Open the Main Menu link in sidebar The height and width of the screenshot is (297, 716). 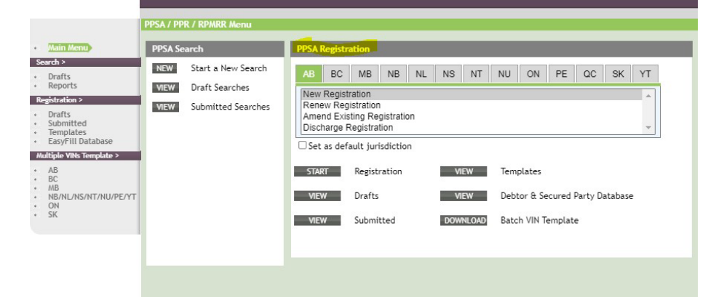coord(68,48)
